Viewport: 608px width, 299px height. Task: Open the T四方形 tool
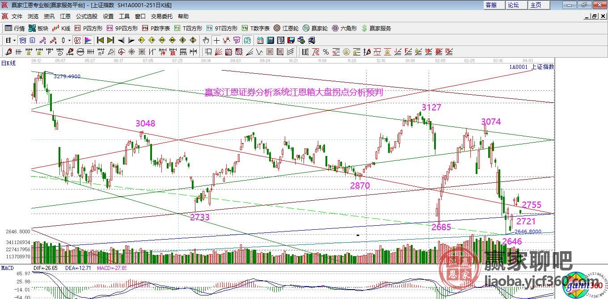coord(188,28)
